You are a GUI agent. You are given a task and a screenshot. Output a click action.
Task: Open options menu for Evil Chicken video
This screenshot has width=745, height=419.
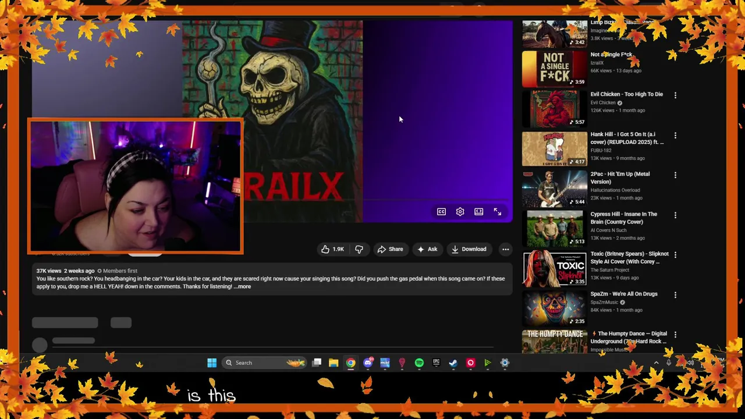[675, 95]
